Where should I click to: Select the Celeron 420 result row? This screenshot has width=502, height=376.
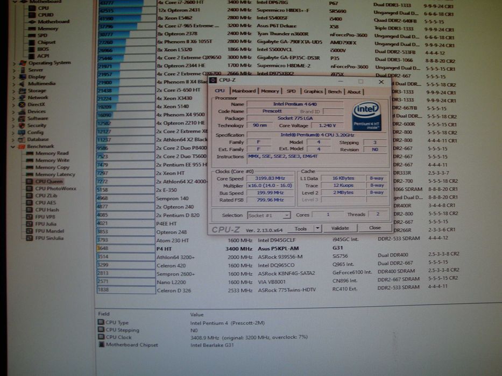[272, 265]
